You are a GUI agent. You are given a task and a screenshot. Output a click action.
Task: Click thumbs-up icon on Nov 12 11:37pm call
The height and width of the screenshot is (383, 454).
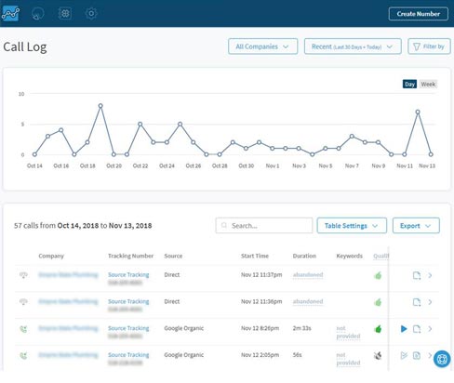tap(378, 275)
